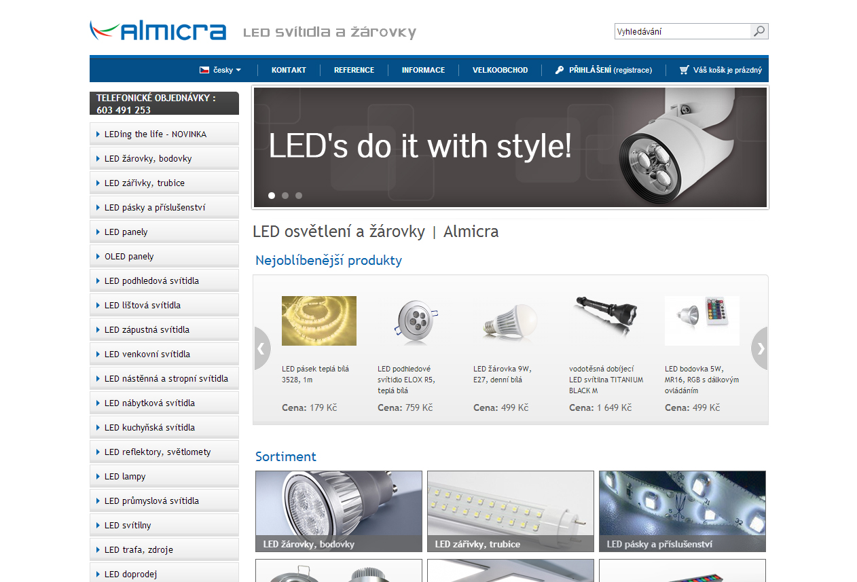Click the Czech flag icon in the navigation bar
Image resolution: width=857 pixels, height=582 pixels.
203,69
